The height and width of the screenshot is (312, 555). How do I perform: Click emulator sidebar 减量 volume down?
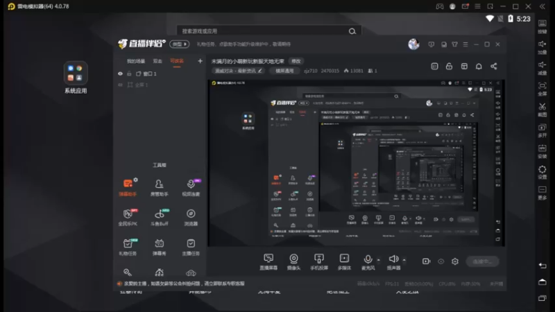coord(543,68)
